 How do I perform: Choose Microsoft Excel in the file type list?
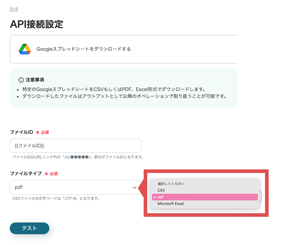point(171,204)
